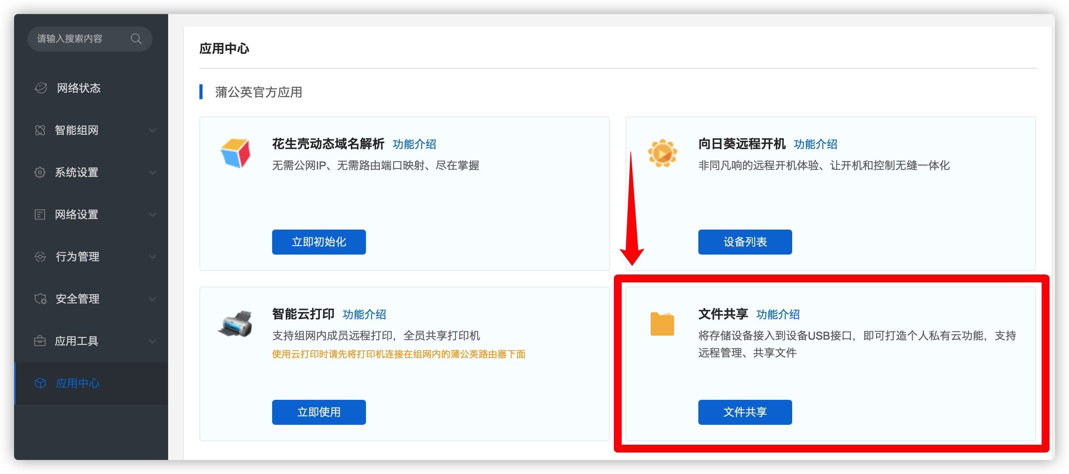1069x474 pixels.
Task: Expand the 应用工具 submenu arrow
Action: (152, 341)
